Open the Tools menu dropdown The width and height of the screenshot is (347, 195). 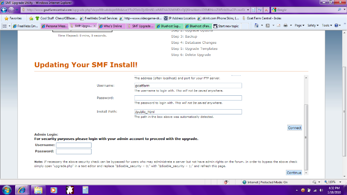(327, 26)
